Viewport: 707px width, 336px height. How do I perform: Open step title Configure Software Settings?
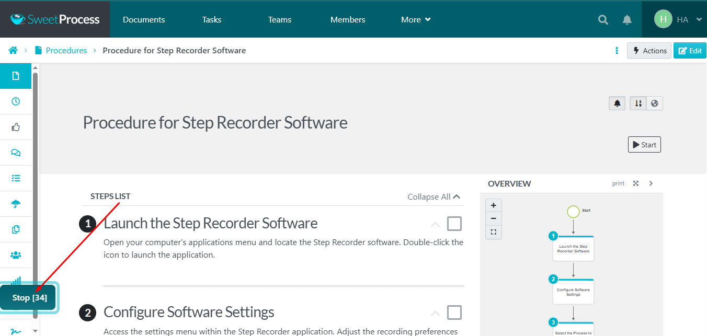[x=189, y=312]
